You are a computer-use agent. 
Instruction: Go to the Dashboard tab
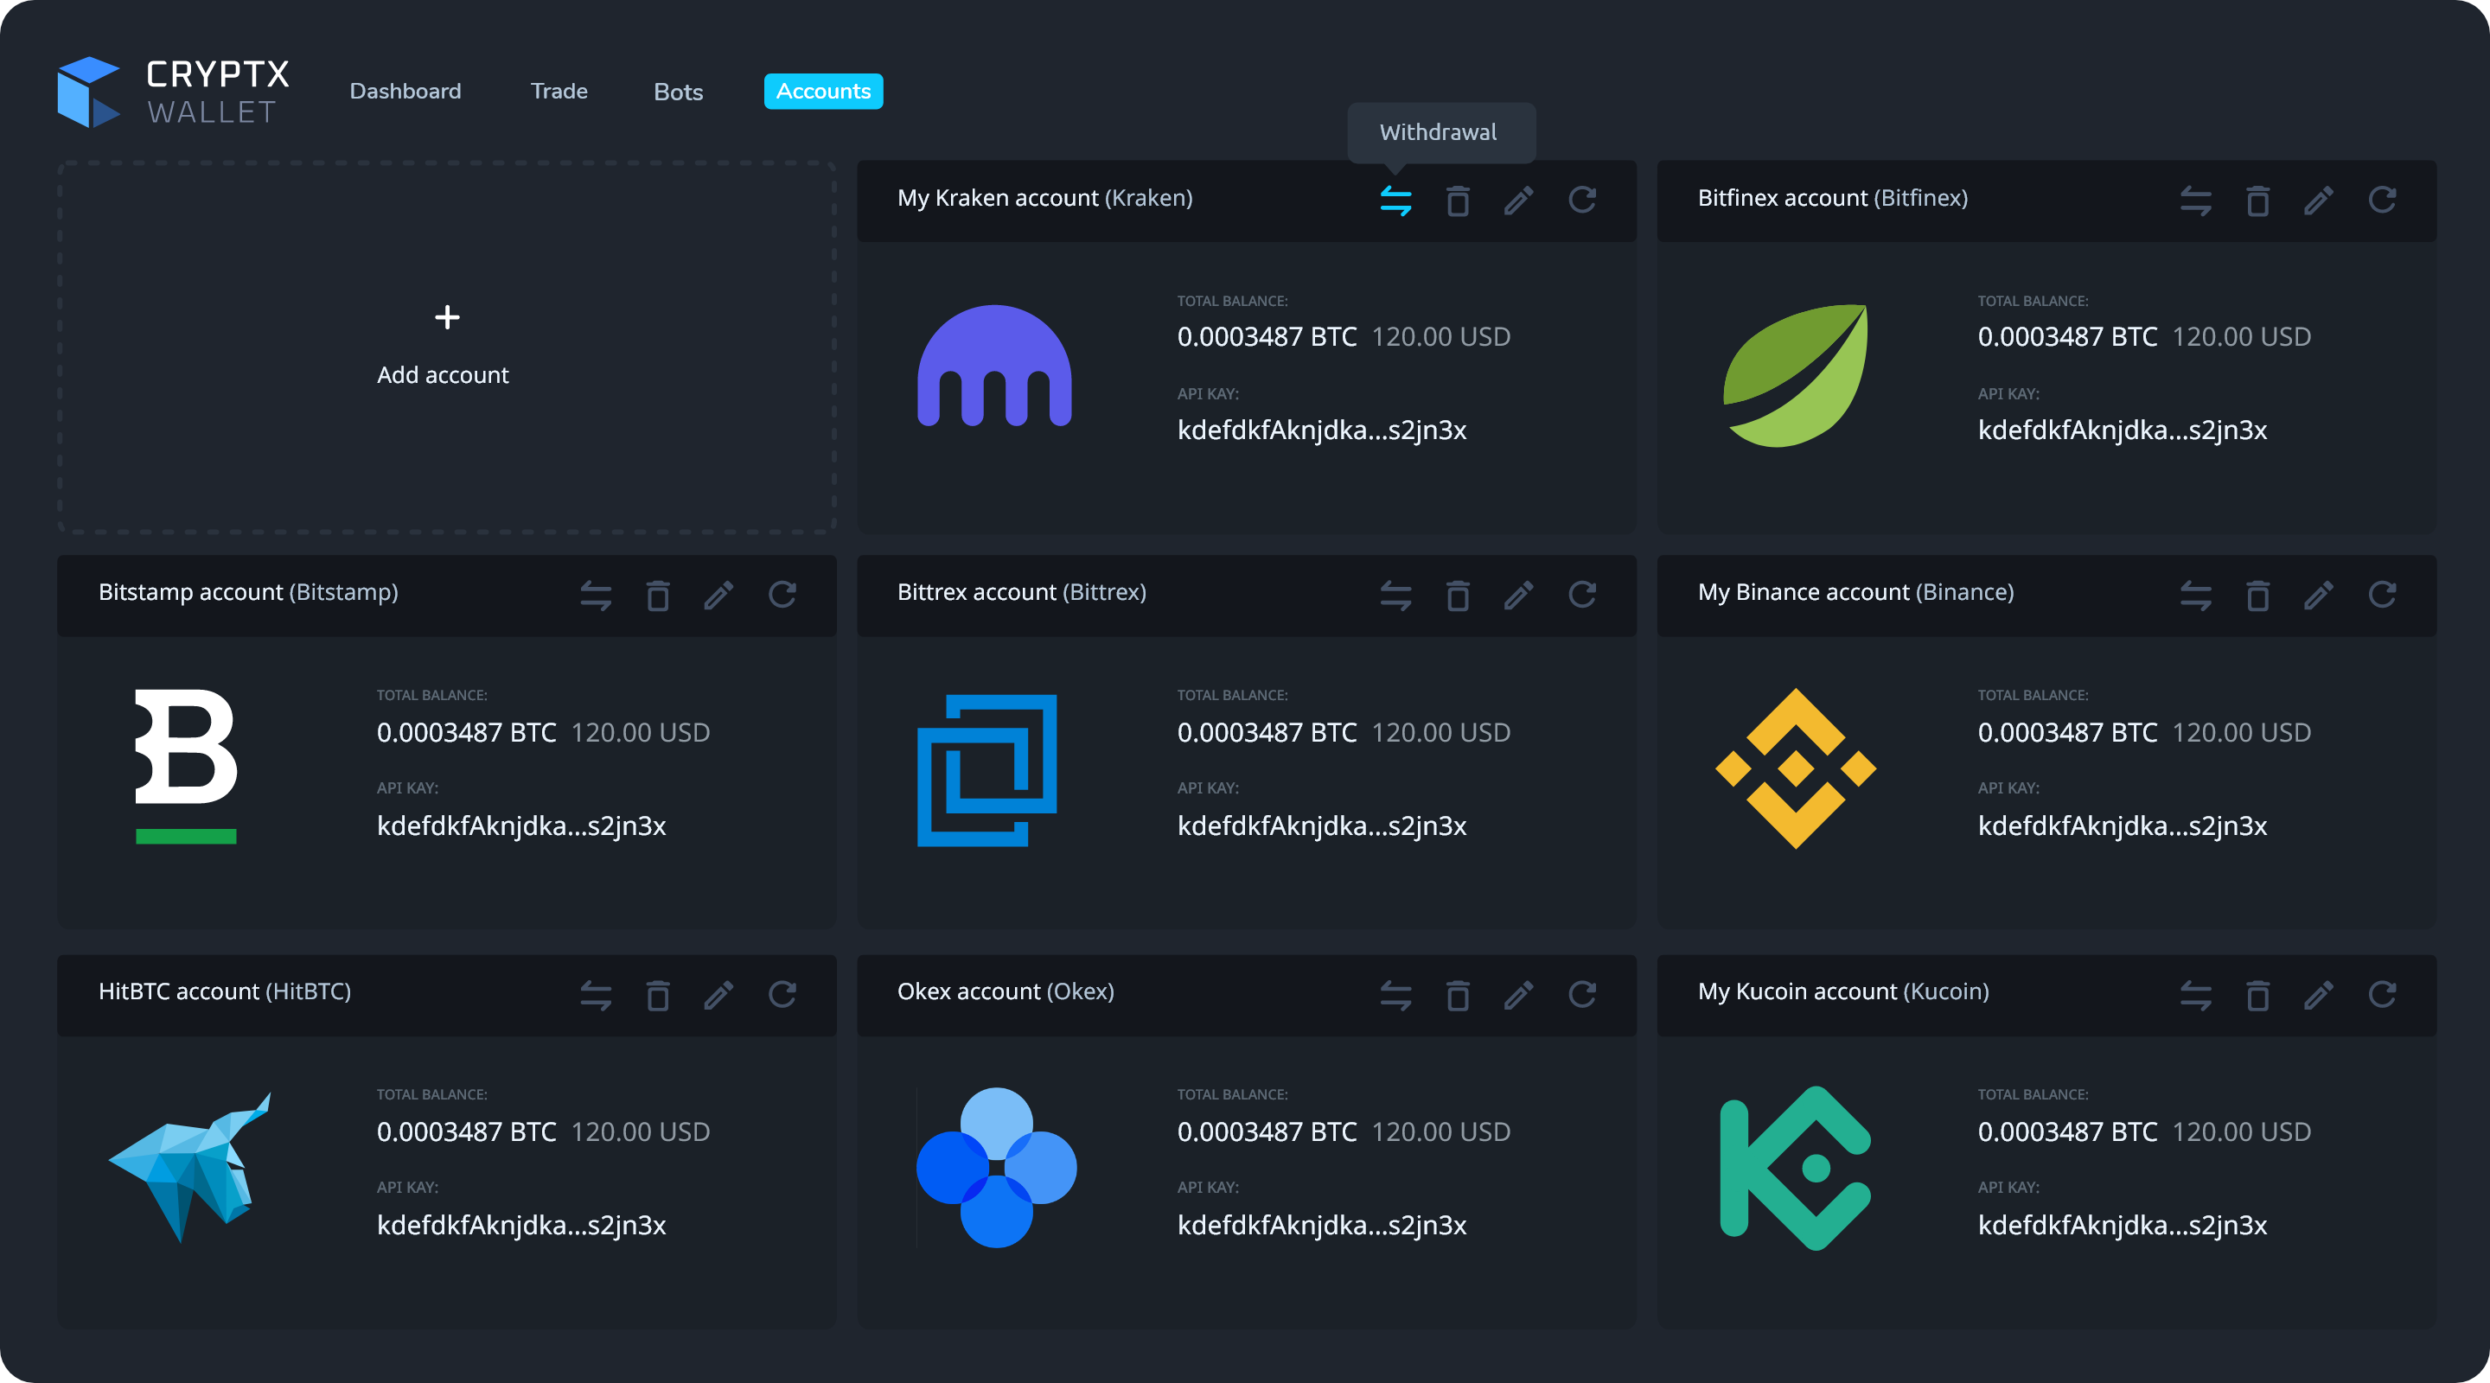(x=405, y=91)
